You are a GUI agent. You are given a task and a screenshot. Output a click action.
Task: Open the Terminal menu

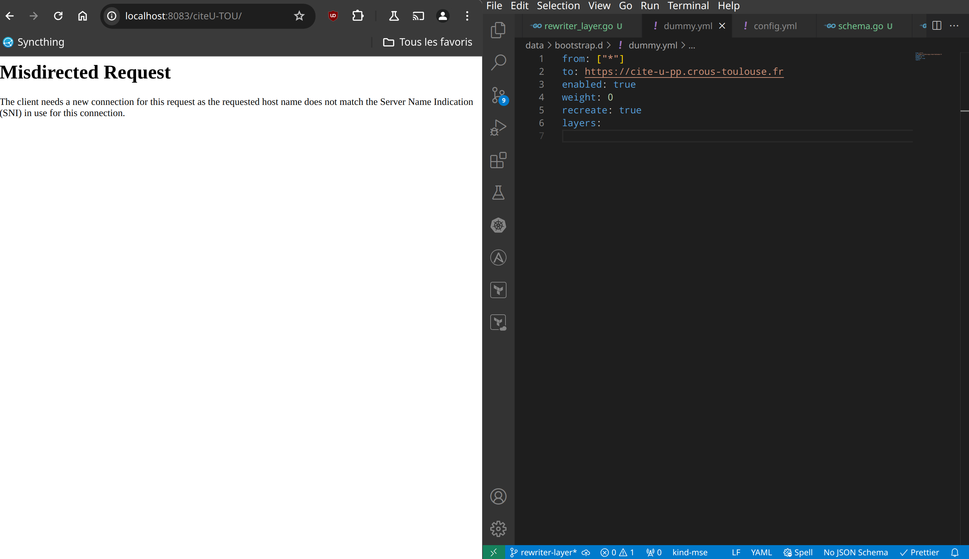688,6
